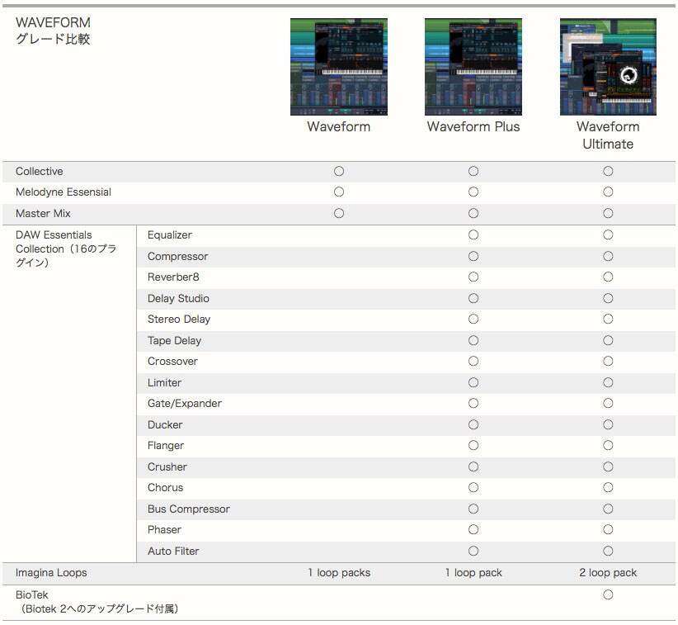The height and width of the screenshot is (625, 678).
Task: Click the 'Ducker' plugin row
Action: click(406, 424)
